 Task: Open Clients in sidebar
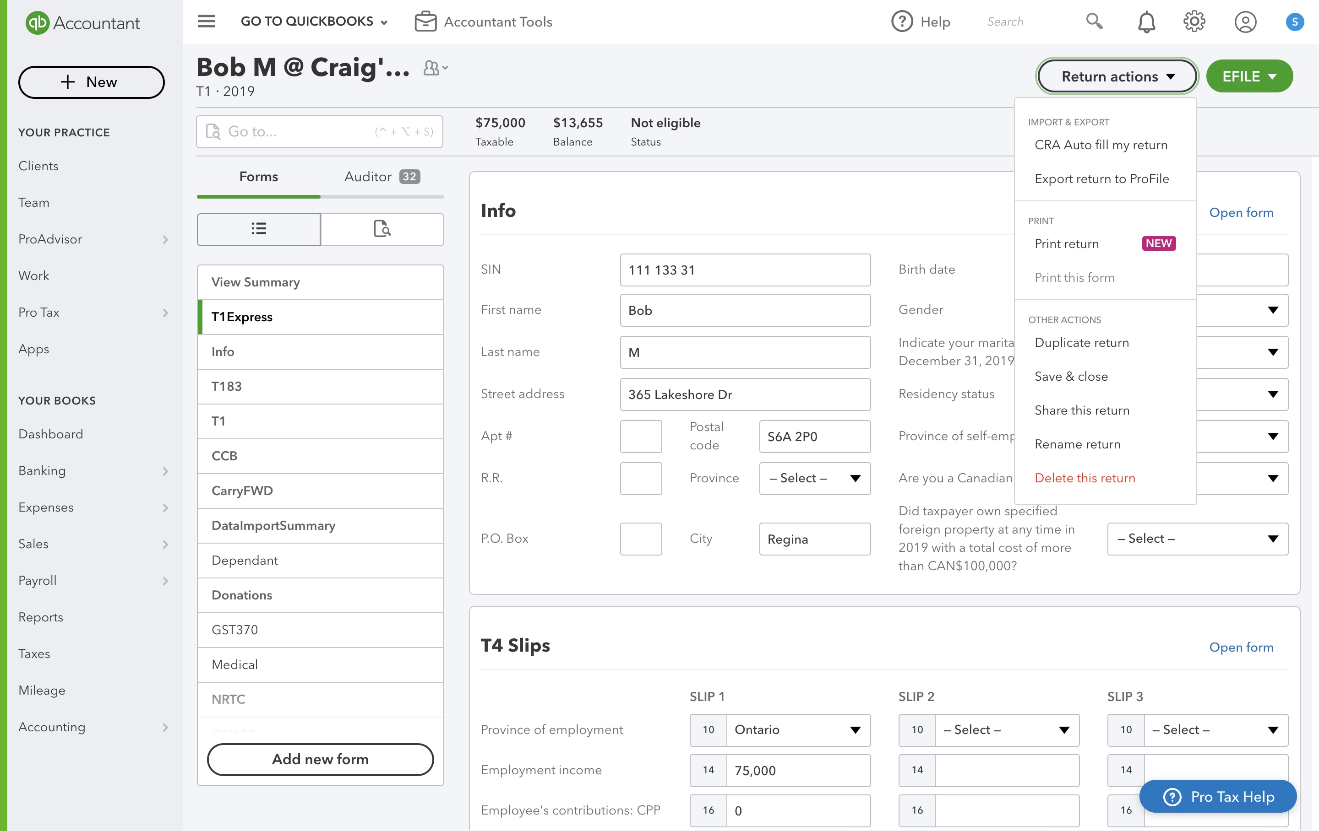(38, 166)
